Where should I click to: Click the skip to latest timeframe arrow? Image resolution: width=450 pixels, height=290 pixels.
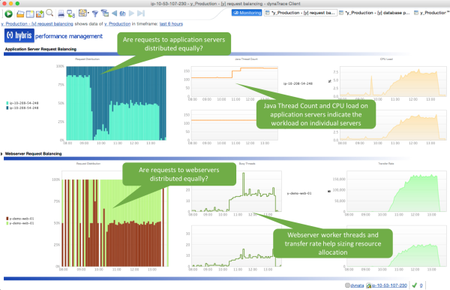tap(141, 14)
